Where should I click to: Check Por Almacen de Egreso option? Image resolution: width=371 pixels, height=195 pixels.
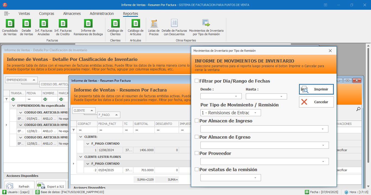(x=197, y=137)
